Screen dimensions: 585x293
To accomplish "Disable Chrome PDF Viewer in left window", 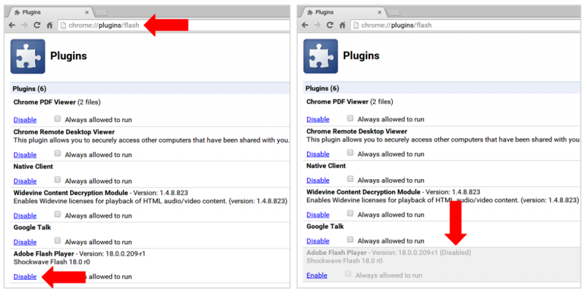I will coord(25,120).
